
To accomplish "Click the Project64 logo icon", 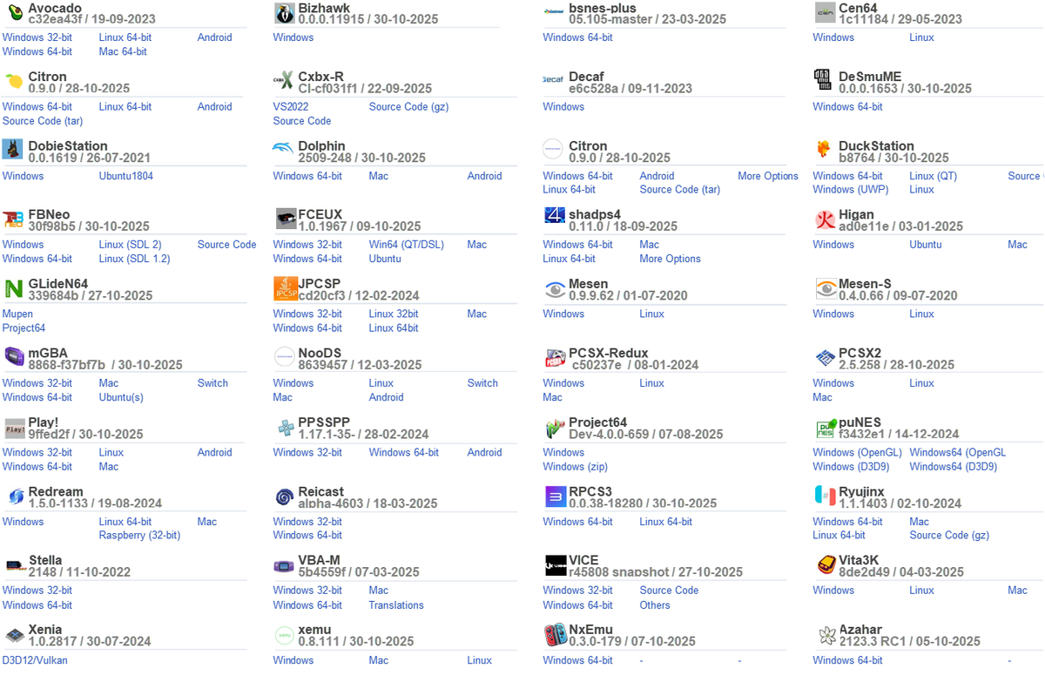I will pos(553,427).
